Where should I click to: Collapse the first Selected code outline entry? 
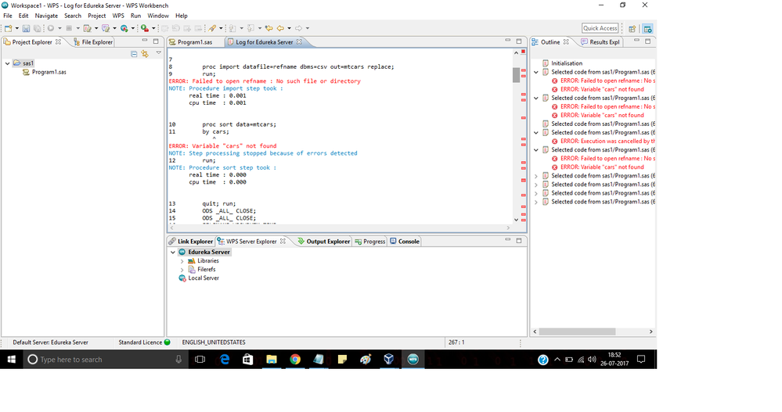point(536,72)
